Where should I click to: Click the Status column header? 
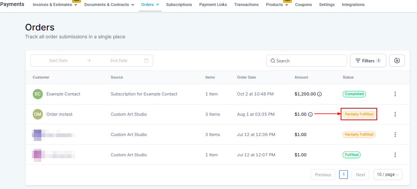tap(348, 77)
